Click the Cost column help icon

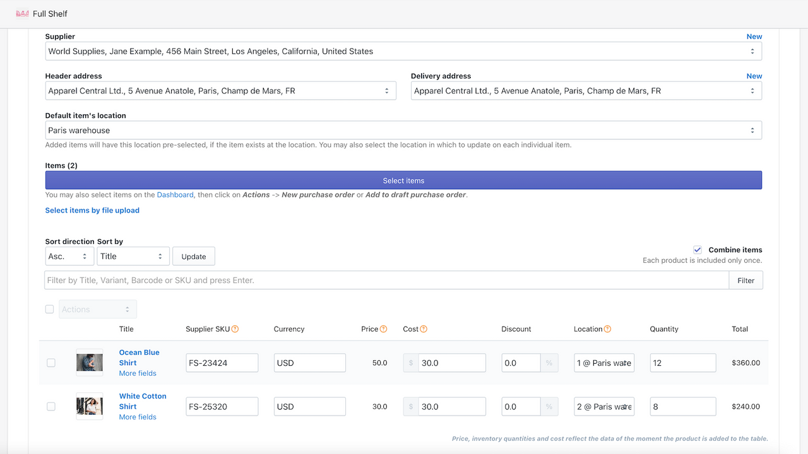point(424,329)
